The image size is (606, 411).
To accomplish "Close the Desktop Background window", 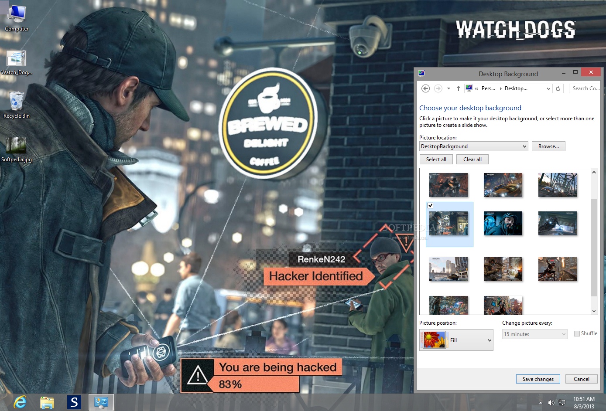I will [591, 72].
